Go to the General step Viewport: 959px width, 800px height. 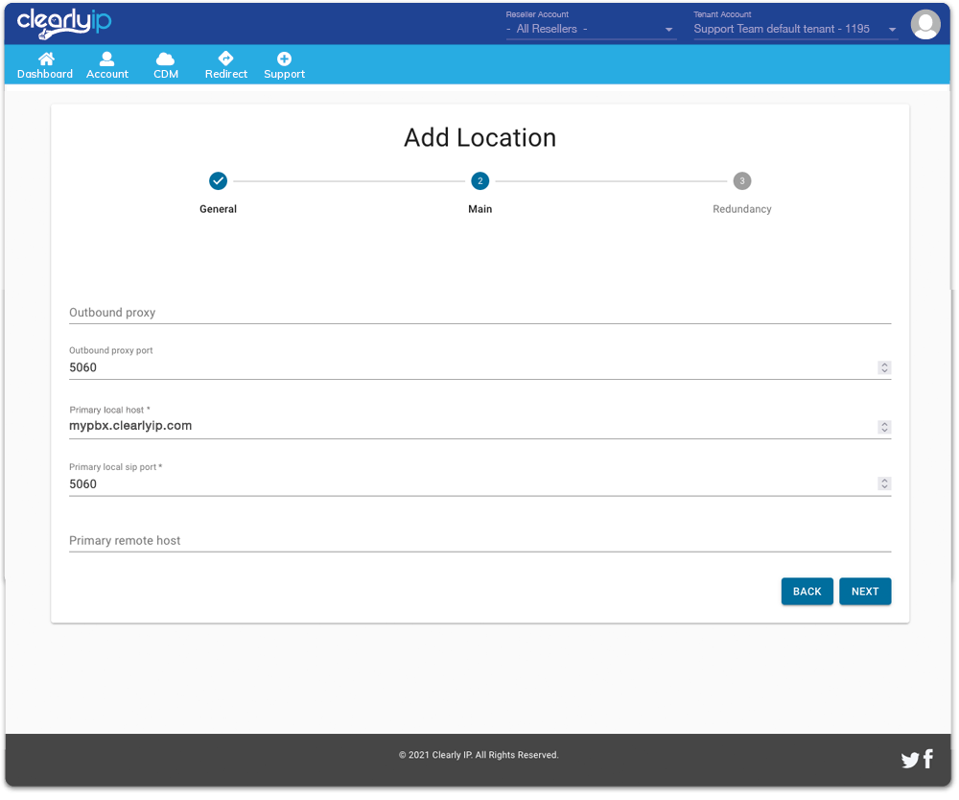point(218,181)
